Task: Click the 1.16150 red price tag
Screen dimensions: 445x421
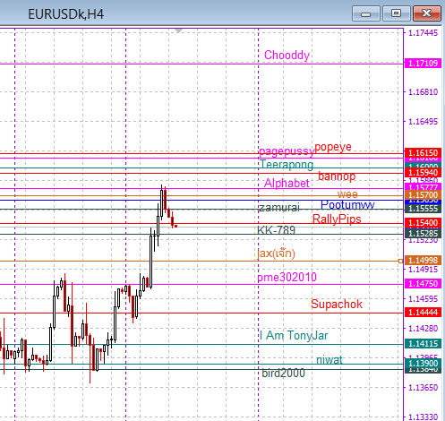Action: pos(423,153)
